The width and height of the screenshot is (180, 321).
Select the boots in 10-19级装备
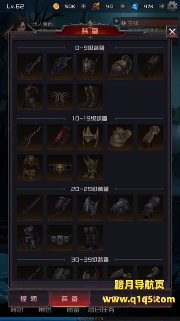(x=90, y=167)
